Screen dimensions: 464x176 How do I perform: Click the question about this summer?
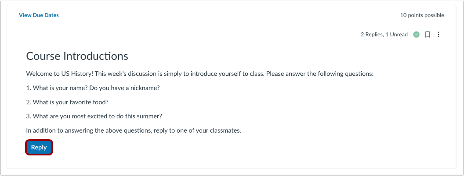[94, 116]
